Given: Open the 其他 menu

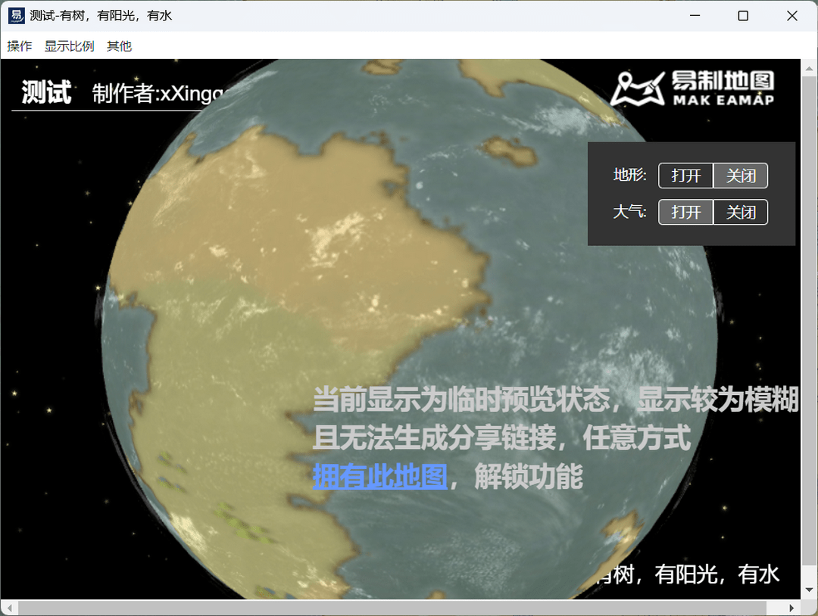Looking at the screenshot, I should point(119,45).
